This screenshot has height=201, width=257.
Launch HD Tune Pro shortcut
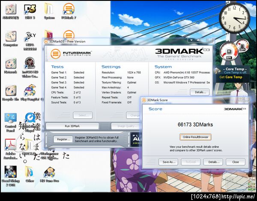coord(49,174)
